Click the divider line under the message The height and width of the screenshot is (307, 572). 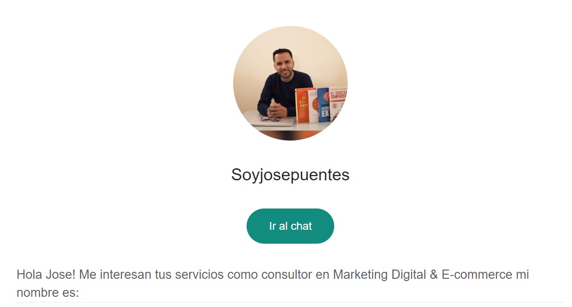[x=290, y=302]
